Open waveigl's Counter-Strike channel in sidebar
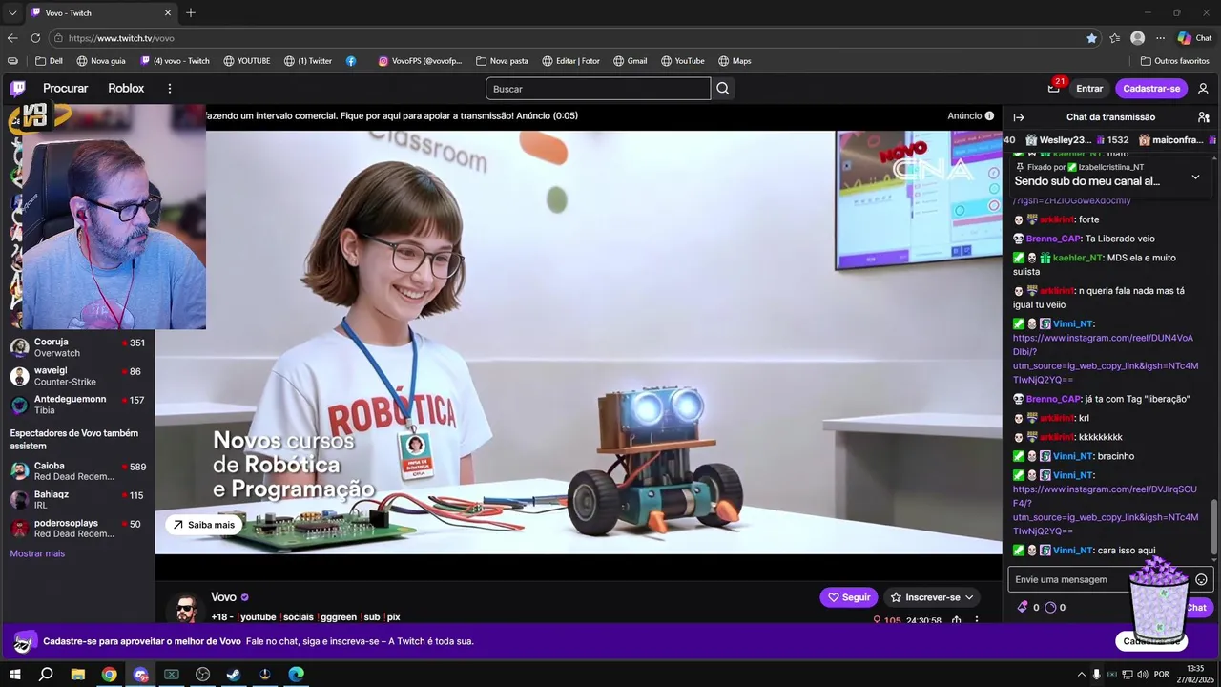This screenshot has height=687, width=1221. [77, 376]
